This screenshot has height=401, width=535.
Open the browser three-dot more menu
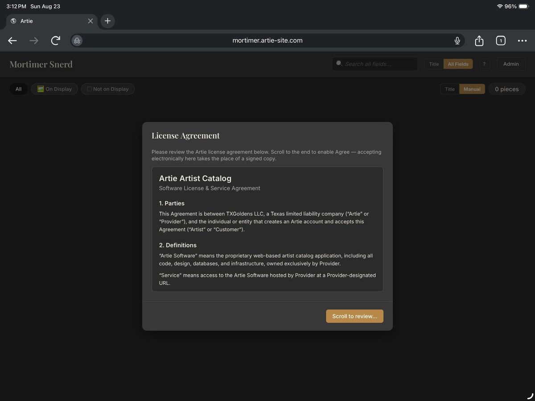522,41
